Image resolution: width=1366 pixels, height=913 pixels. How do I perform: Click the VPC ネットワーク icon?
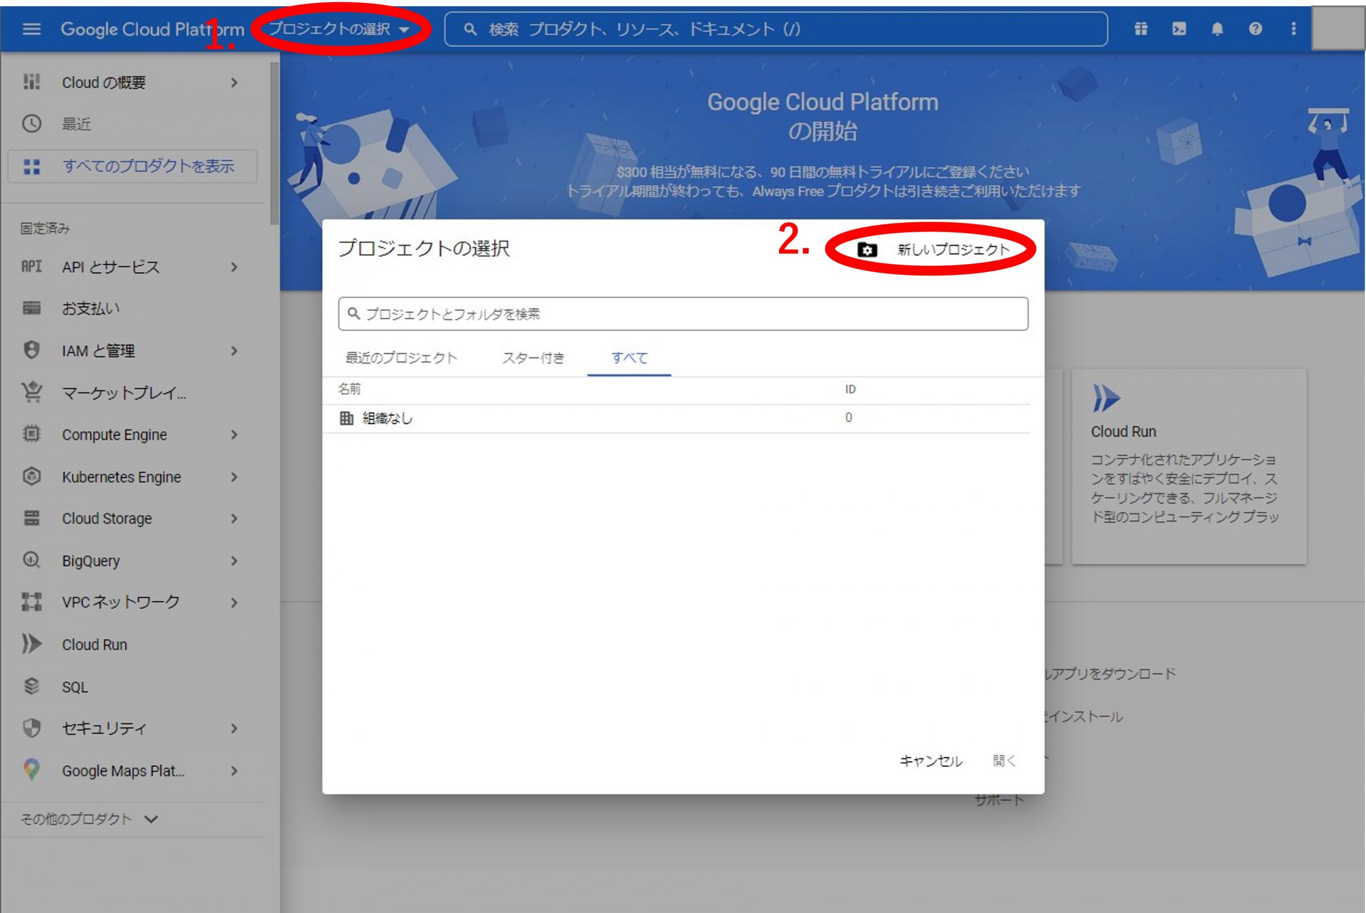(x=31, y=601)
